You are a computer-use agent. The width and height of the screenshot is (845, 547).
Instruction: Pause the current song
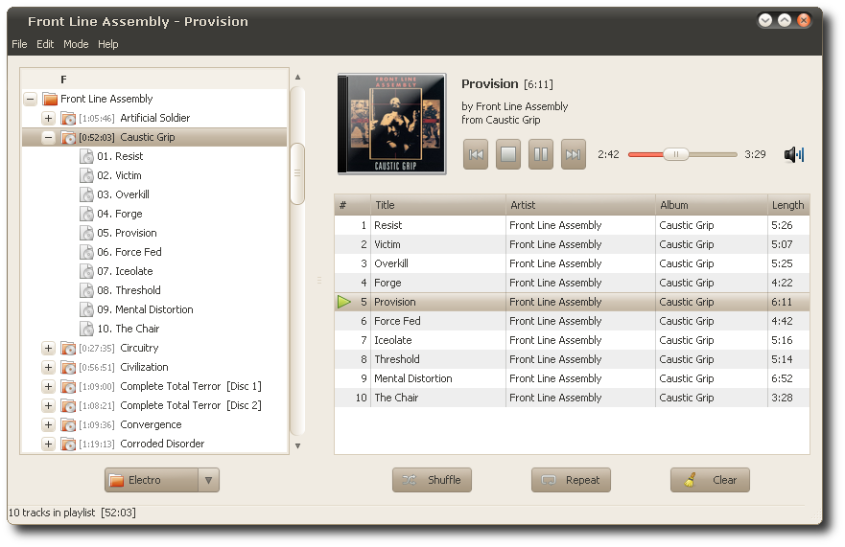tap(541, 154)
